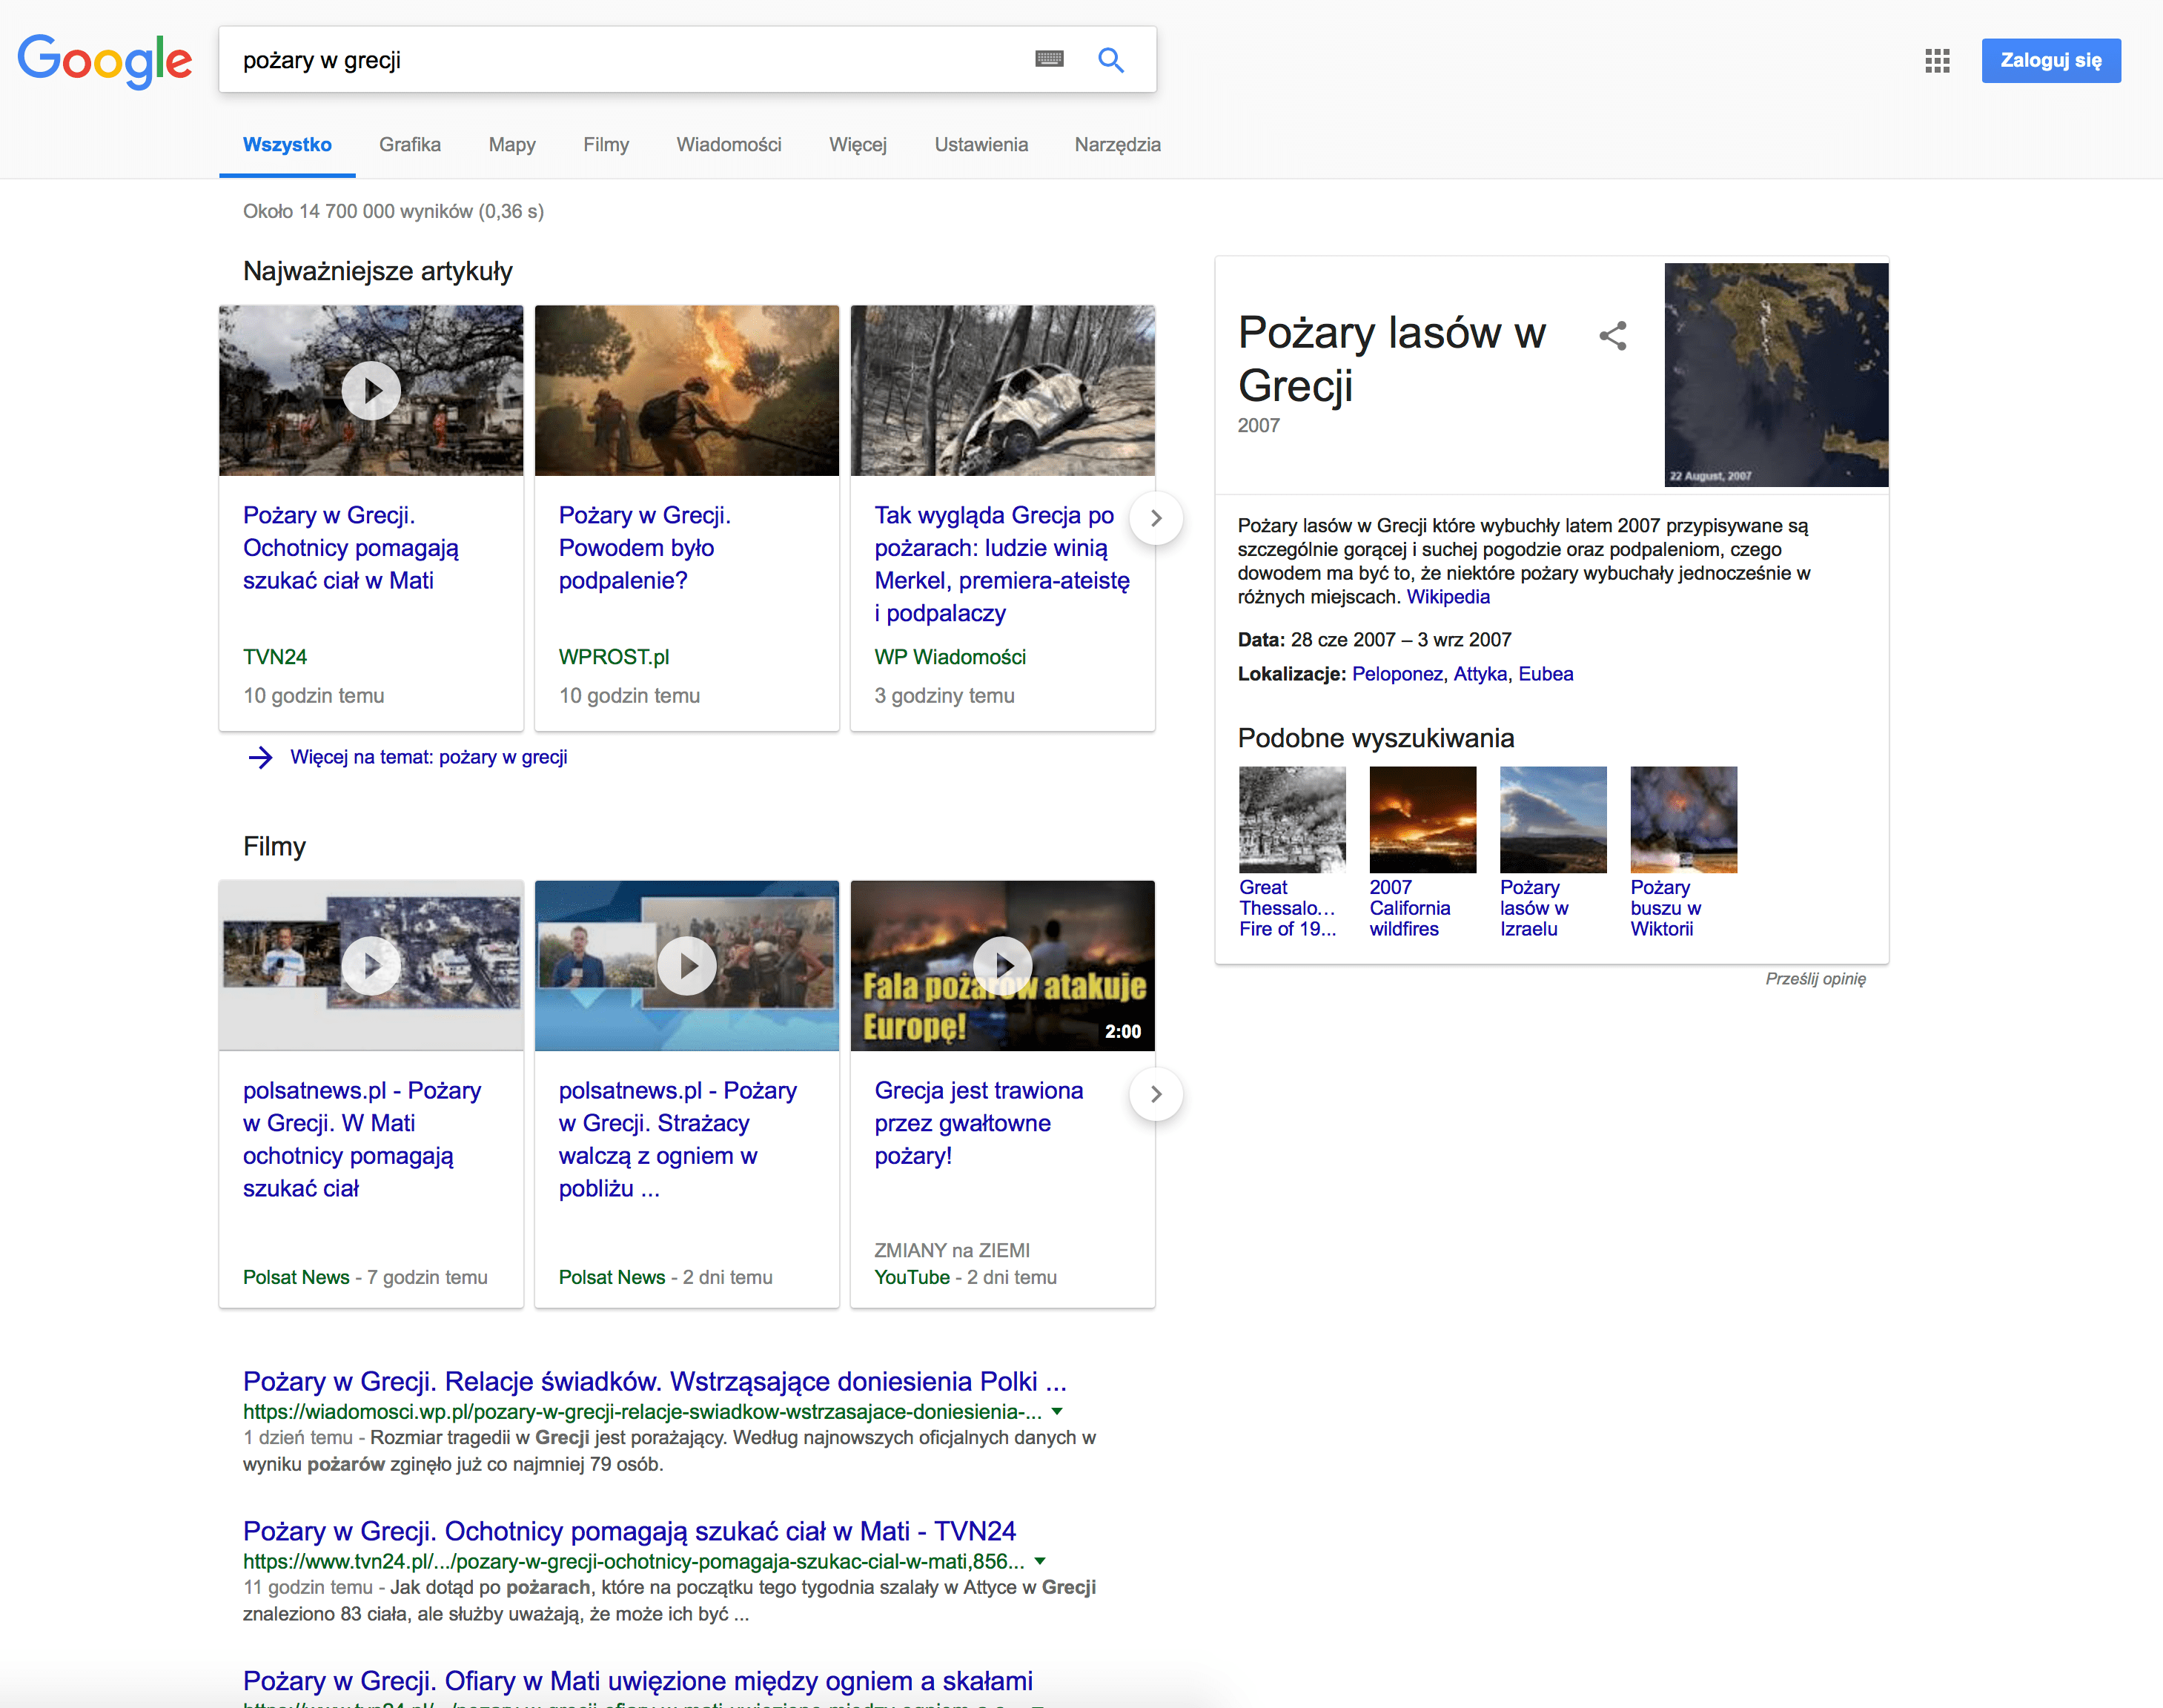The width and height of the screenshot is (2163, 1708).
Task: Advance the top articles carousel with the chevron
Action: click(1156, 518)
